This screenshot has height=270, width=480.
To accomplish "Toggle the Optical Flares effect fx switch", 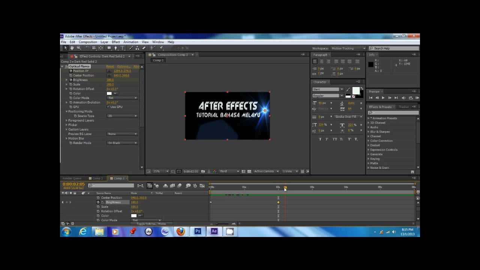I will tap(66, 66).
